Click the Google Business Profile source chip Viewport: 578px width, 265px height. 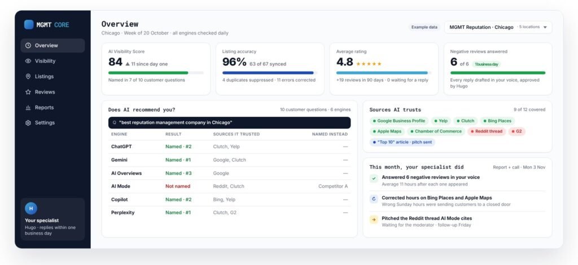pyautogui.click(x=399, y=121)
